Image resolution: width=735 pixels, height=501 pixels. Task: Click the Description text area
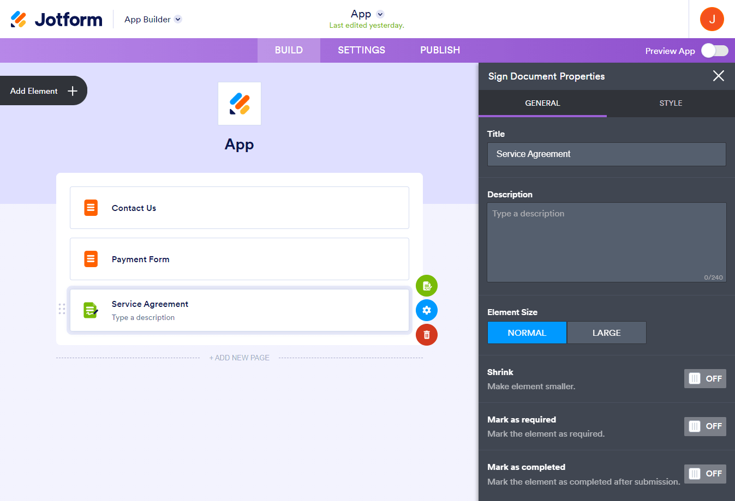click(x=607, y=243)
